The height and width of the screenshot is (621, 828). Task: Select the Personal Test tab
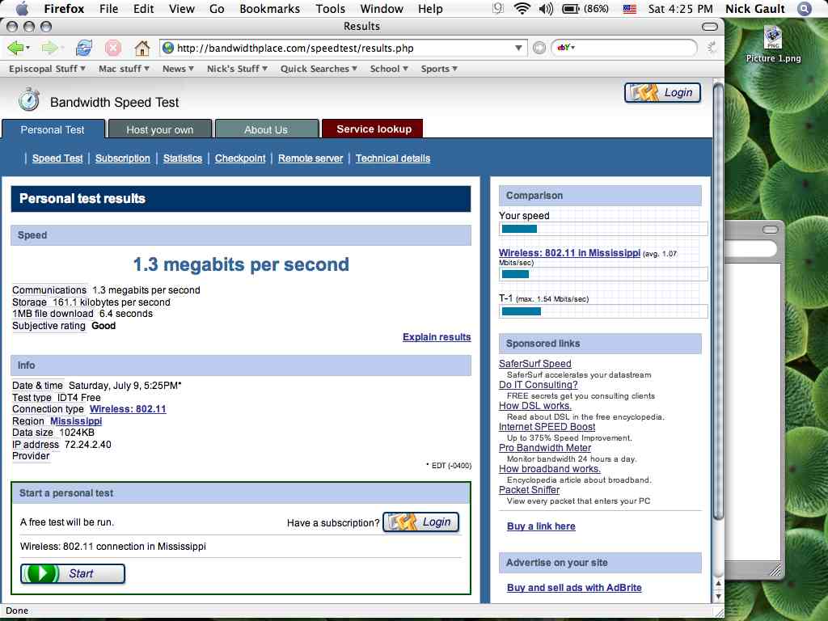tap(53, 129)
